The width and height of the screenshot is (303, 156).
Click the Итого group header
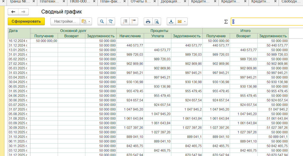tap(245, 31)
